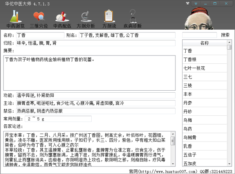Click into the 功能 field
The image size is (235, 174).
(x=96, y=95)
